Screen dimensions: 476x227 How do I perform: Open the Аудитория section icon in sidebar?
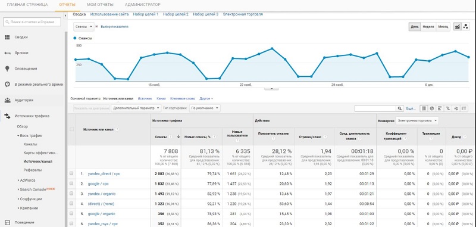coord(7,100)
